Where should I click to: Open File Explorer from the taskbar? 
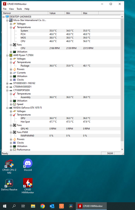33,206
